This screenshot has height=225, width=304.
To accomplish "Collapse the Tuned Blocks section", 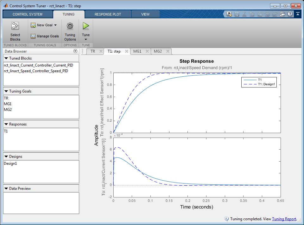I will pos(6,58).
